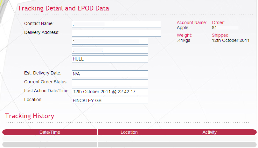
Task: Select the Est. Delivery Date N/A field
Action: pos(110,74)
